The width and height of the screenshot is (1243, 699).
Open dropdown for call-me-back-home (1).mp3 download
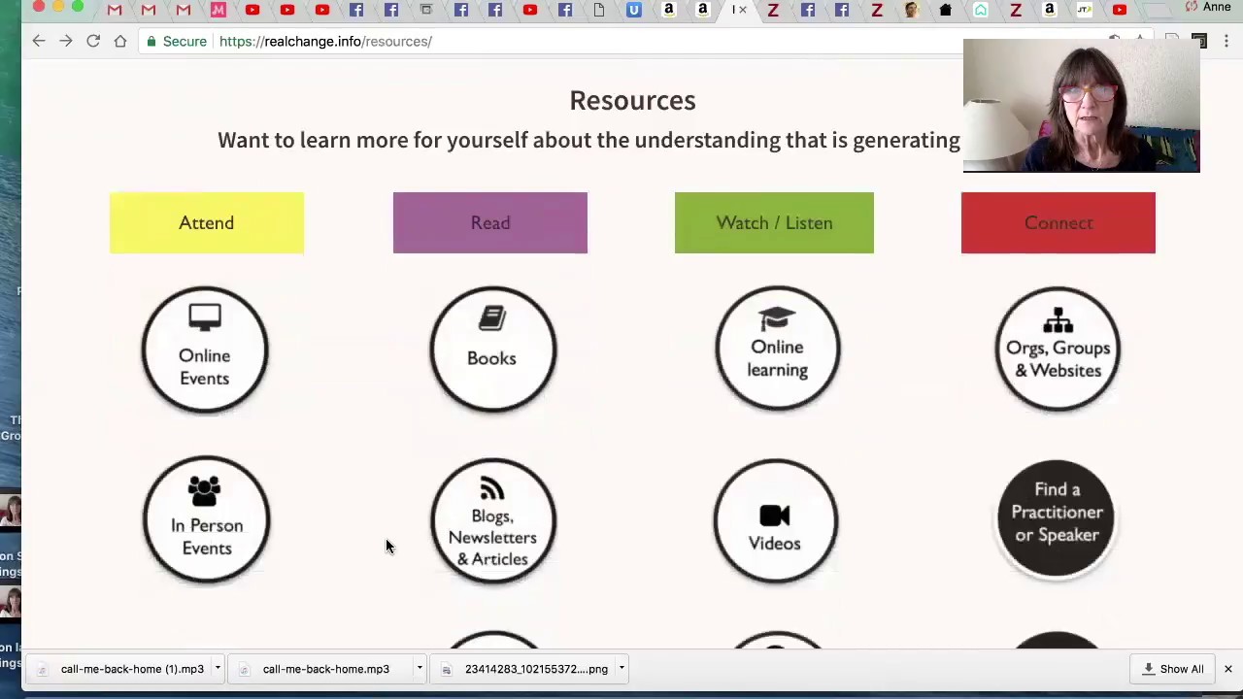(x=218, y=668)
